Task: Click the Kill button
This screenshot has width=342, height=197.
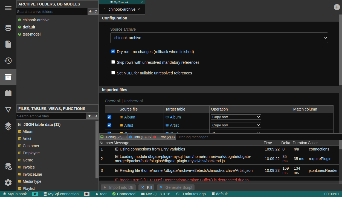Action: coord(146,187)
